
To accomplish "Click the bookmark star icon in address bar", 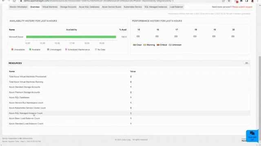I will coord(229,1).
